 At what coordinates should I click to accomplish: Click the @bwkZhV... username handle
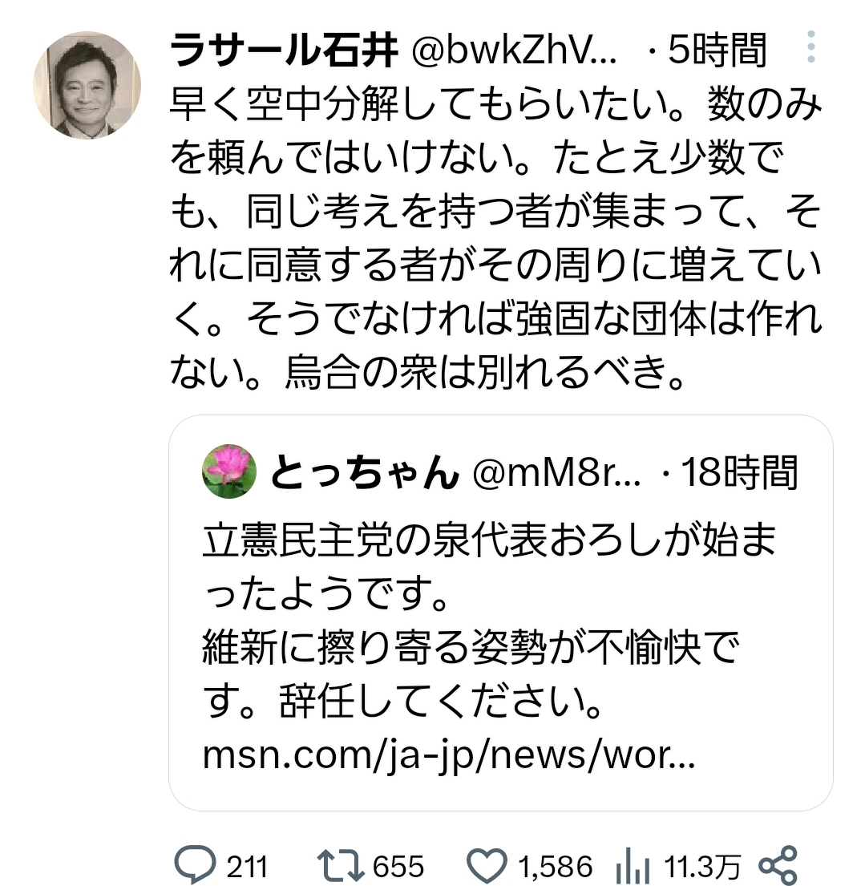click(514, 51)
